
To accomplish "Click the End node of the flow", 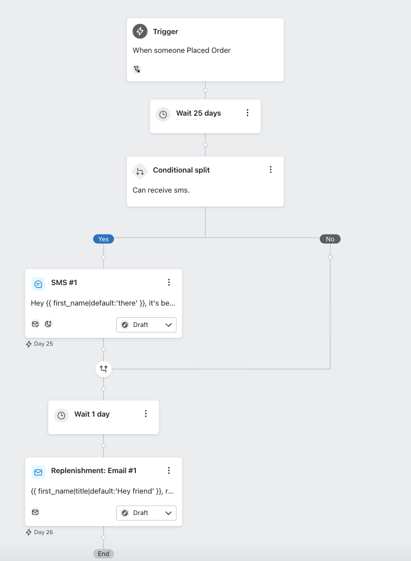I will click(x=103, y=554).
